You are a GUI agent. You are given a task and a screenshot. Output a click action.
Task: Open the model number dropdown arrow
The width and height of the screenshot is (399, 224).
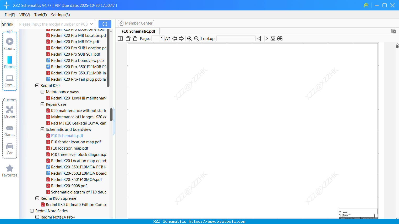click(x=91, y=24)
